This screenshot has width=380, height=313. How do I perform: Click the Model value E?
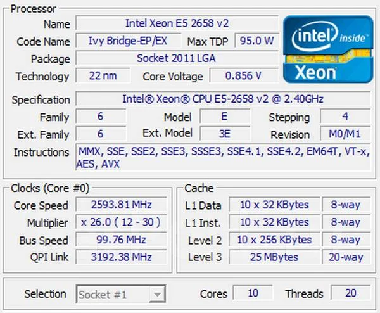[225, 117]
